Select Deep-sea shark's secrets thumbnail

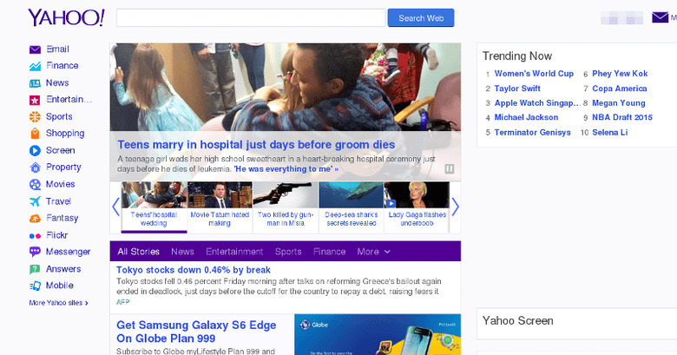pyautogui.click(x=351, y=207)
